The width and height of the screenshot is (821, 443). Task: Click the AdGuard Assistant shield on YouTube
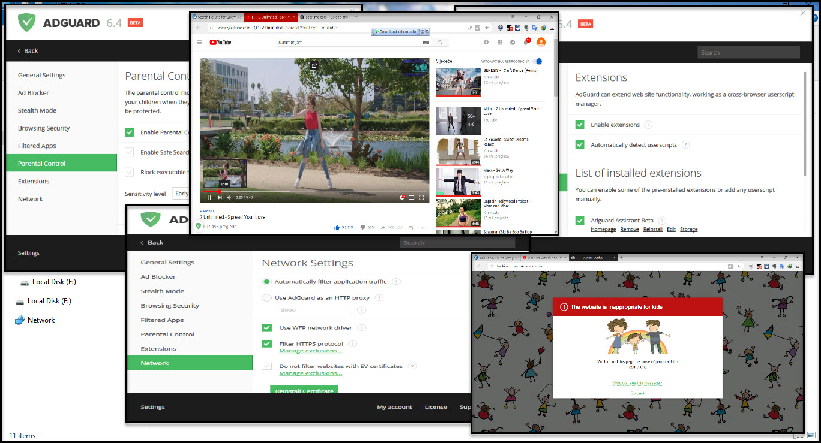coord(198,226)
